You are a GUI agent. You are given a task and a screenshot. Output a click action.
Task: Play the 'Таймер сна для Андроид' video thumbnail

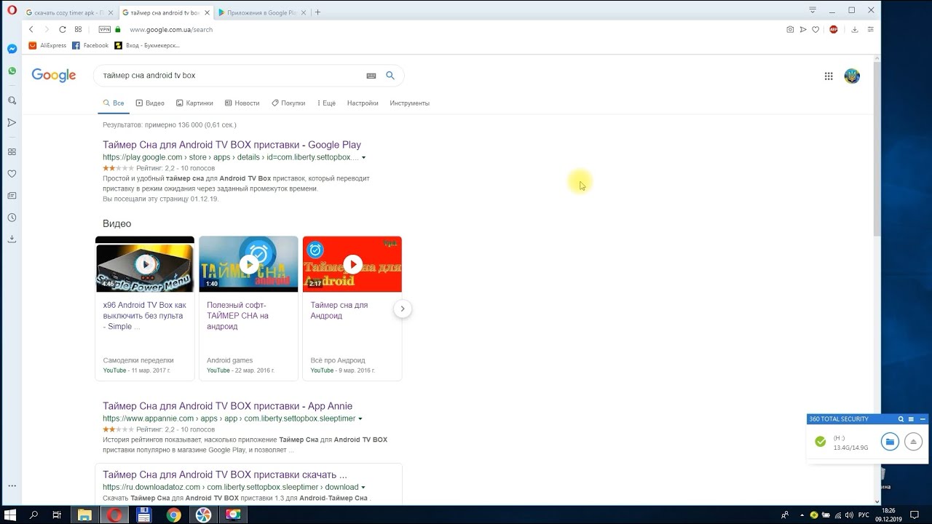pyautogui.click(x=352, y=264)
